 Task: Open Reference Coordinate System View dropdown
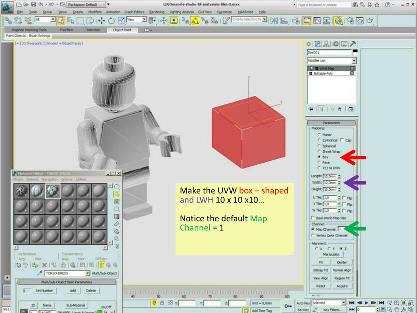tap(144, 20)
